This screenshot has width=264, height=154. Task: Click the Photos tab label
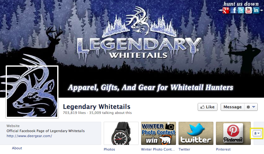pyautogui.click(x=109, y=149)
